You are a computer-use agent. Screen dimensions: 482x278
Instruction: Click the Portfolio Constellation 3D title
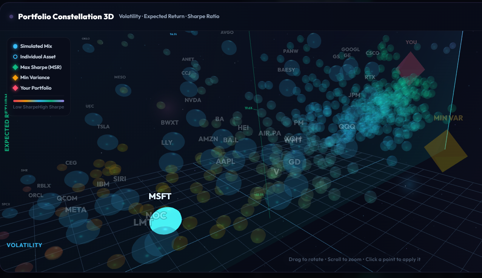tap(66, 17)
